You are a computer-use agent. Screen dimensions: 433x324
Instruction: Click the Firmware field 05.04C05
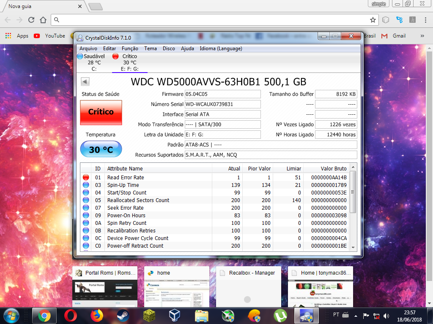(222, 94)
